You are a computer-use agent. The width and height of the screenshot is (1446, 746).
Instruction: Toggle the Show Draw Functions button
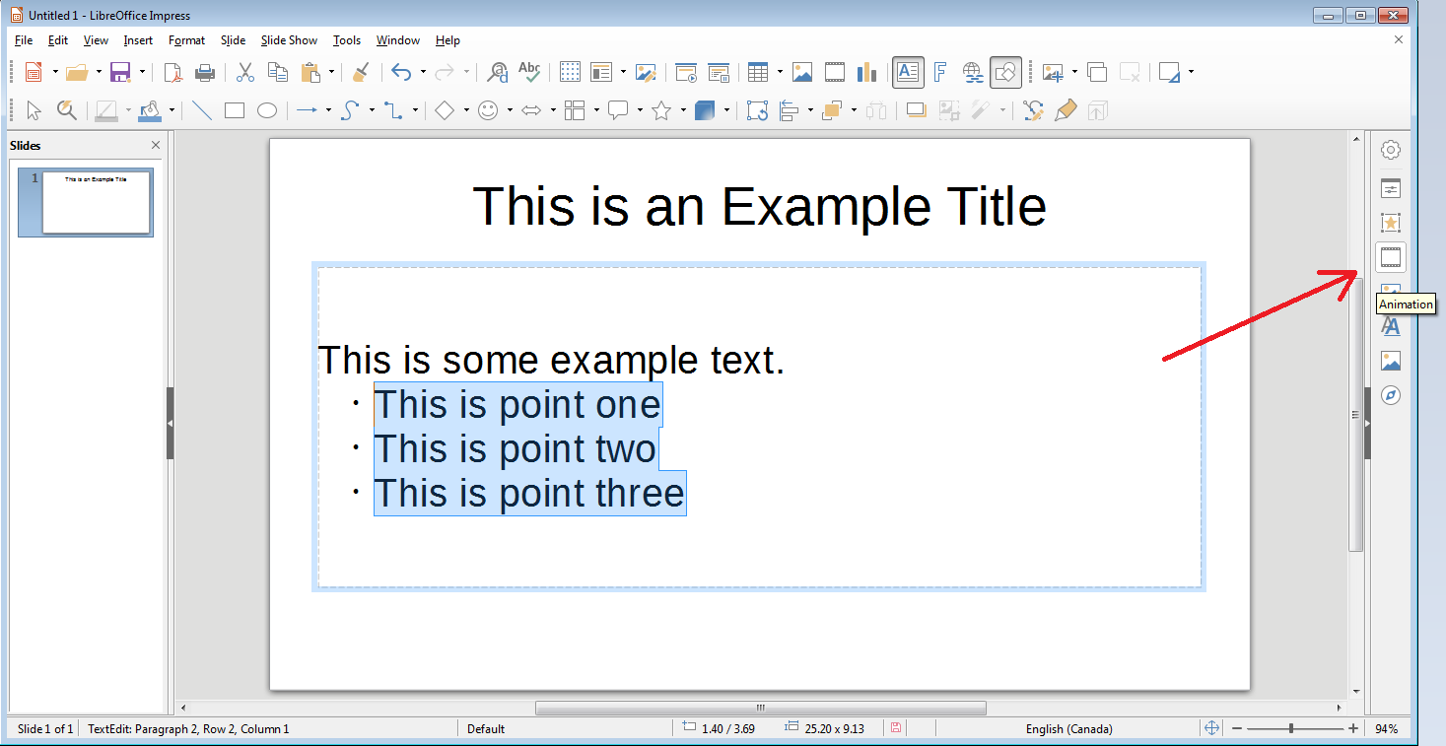click(1005, 72)
